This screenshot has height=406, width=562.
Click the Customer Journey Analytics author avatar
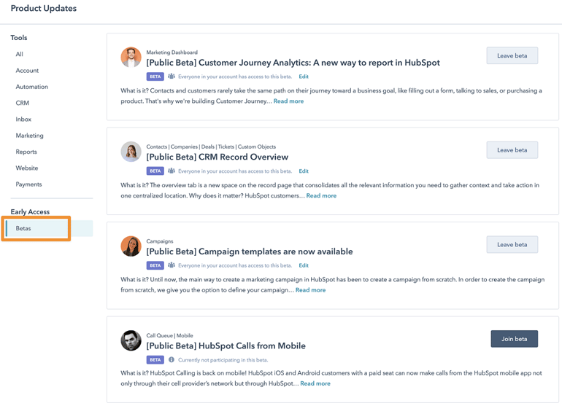[131, 57]
